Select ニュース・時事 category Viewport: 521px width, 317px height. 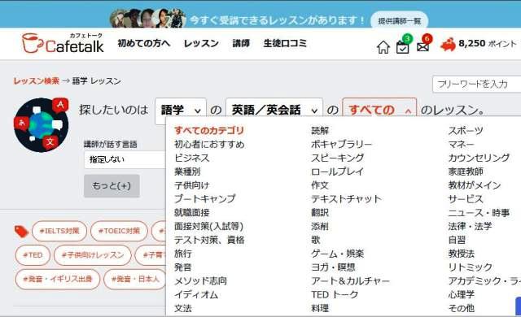click(x=479, y=212)
